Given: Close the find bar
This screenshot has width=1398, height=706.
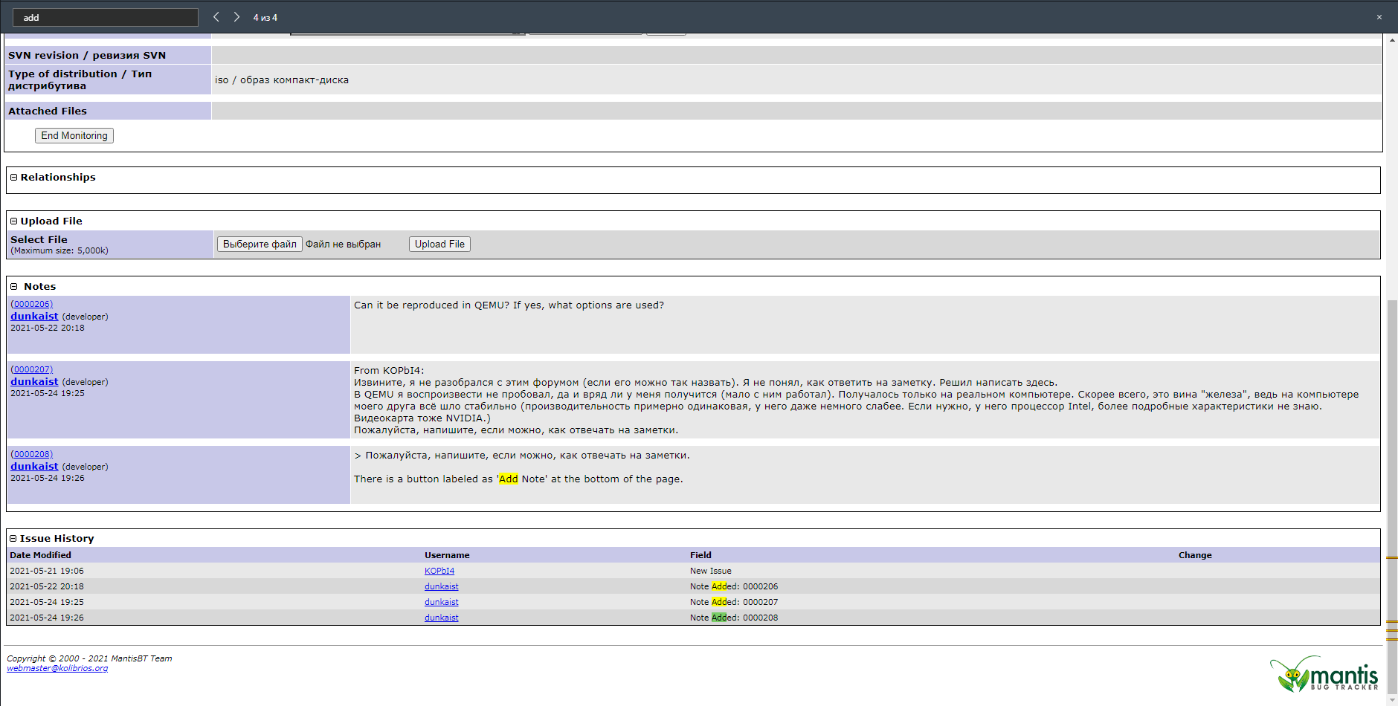Looking at the screenshot, I should pos(1379,17).
